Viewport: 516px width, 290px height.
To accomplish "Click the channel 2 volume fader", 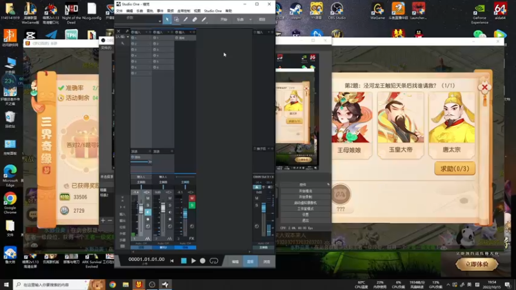I will tap(163, 208).
